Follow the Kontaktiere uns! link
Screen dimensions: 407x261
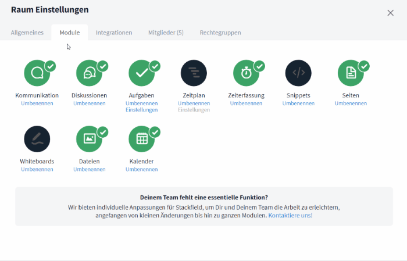[290, 216]
